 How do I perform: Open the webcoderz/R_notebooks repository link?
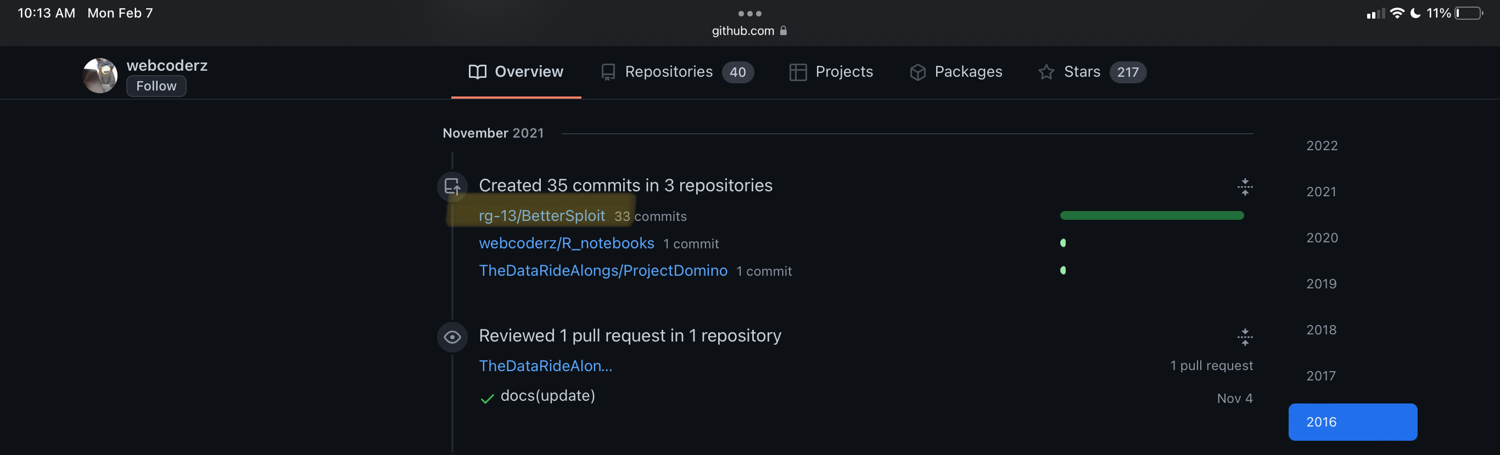(x=567, y=243)
